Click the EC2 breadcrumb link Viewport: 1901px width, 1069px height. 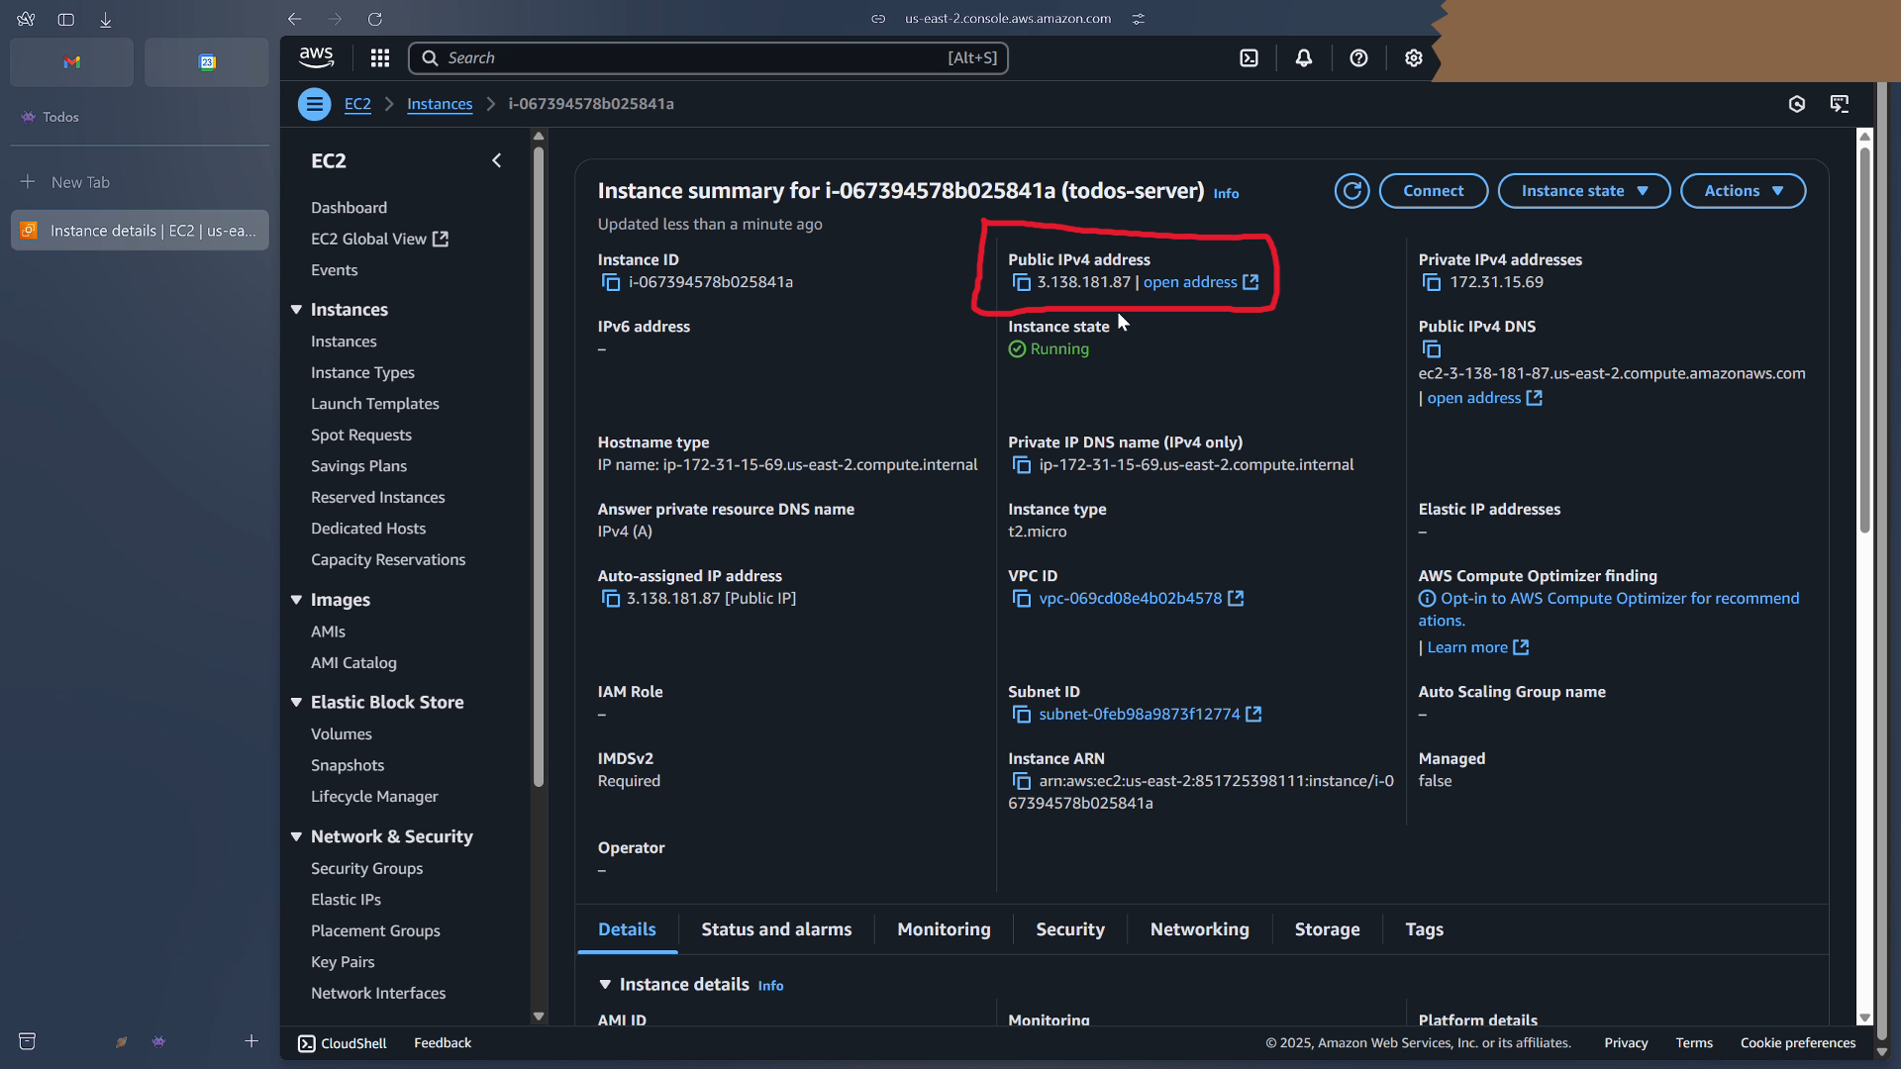coord(357,104)
